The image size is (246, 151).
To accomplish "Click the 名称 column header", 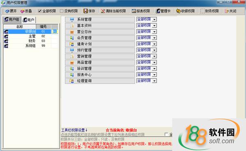I will [x=20, y=27].
